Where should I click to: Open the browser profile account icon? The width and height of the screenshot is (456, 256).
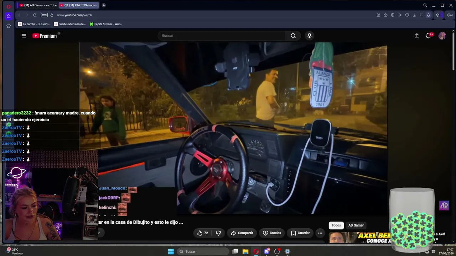[x=428, y=15]
